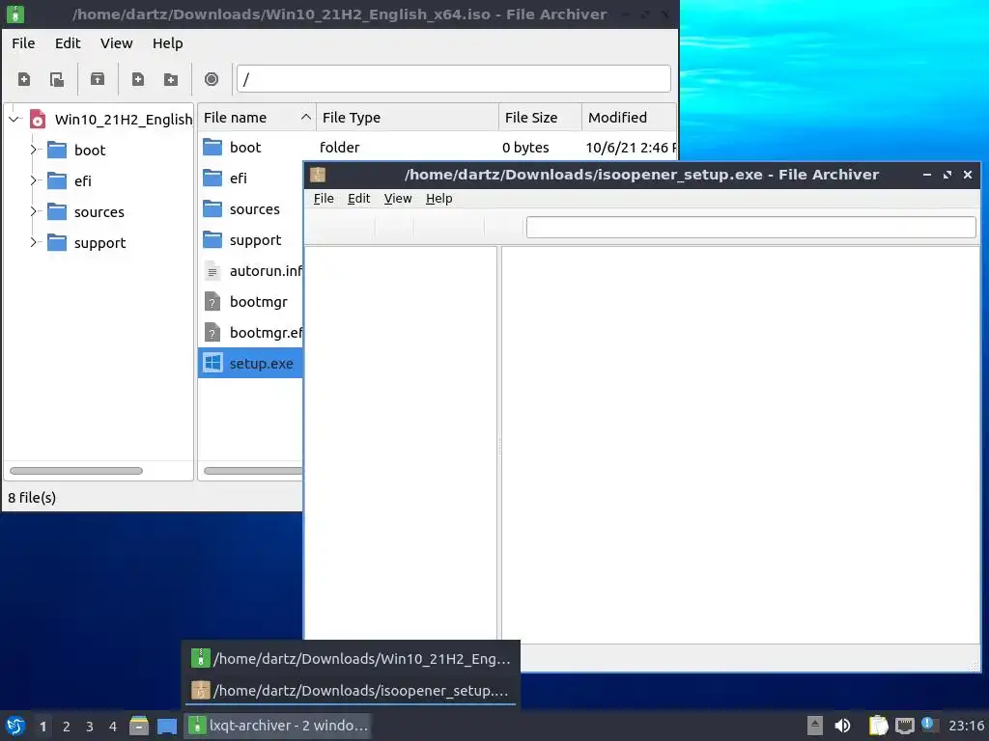Open Help menu in isoopener_setup.exe window
This screenshot has width=989, height=741.
coord(439,199)
